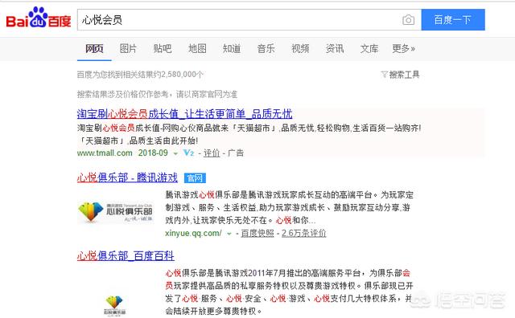Open the 更多» menu
Screen dimensions: 515x318
[403, 48]
